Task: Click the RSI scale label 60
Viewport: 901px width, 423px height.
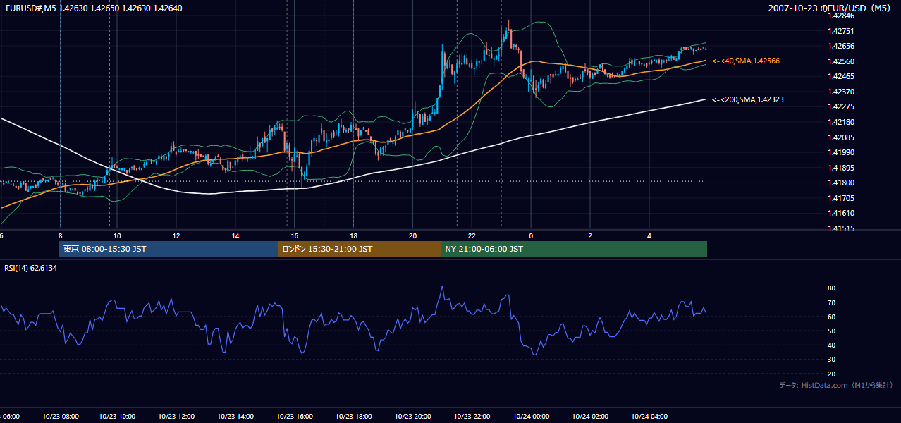Action: tap(832, 317)
